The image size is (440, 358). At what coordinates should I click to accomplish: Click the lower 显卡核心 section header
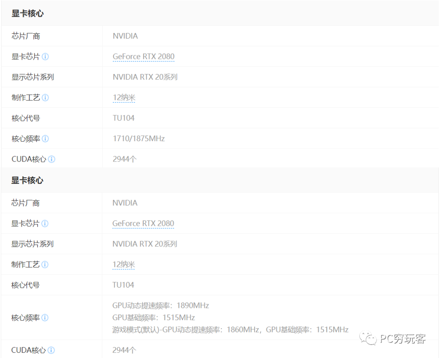coord(27,180)
